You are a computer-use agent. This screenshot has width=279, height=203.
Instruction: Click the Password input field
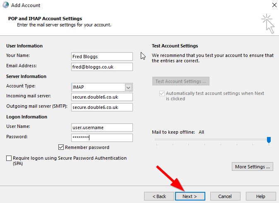click(102, 138)
